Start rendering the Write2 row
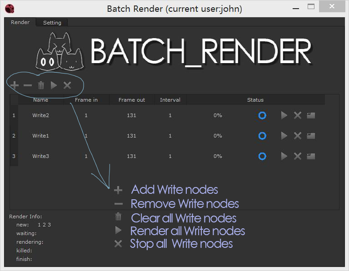Screen dimensions: 349x271 (x=284, y=115)
